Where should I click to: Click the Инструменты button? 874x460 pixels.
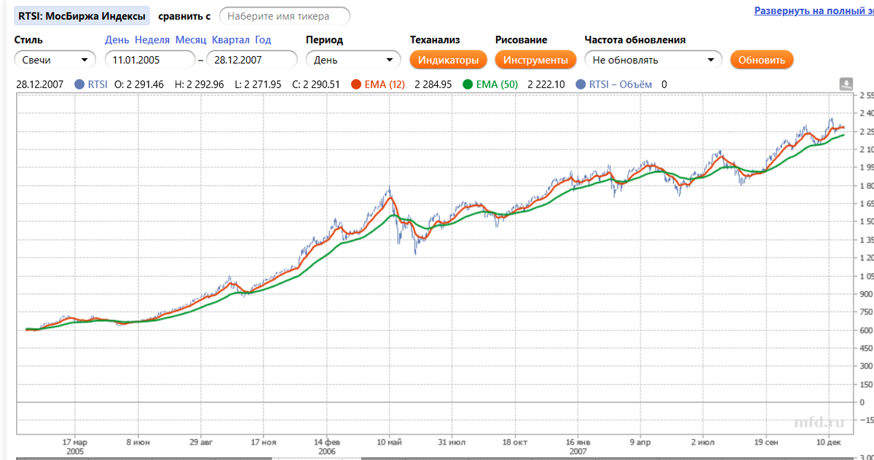(535, 60)
